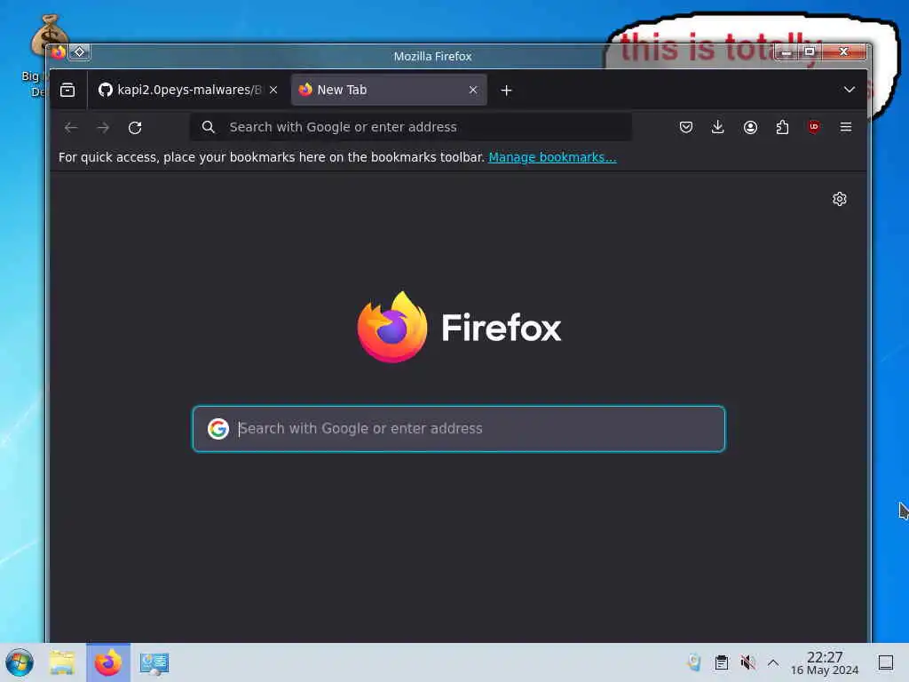The image size is (909, 682).
Task: Open the Start menu orb
Action: point(20,662)
